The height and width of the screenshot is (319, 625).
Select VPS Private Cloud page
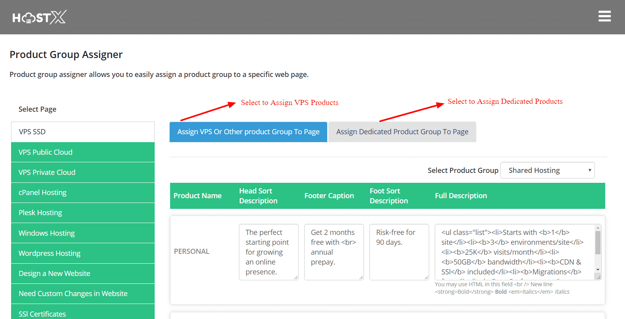tap(83, 173)
